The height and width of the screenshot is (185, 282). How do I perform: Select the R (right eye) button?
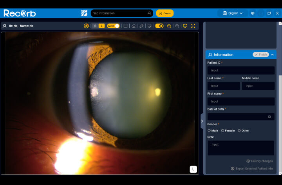[x=95, y=26]
